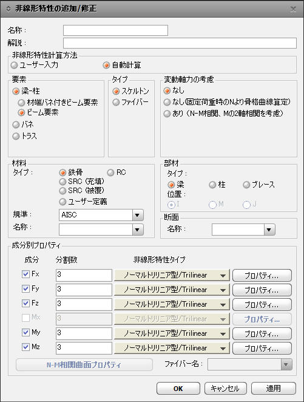The width and height of the screenshot is (304, 402).
Task: Click the Fx 分割数 input field
Action: point(84,275)
